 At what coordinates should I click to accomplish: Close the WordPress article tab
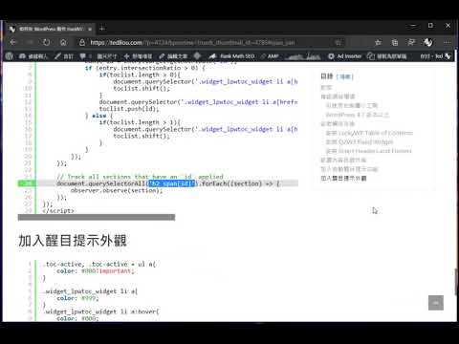pos(90,29)
